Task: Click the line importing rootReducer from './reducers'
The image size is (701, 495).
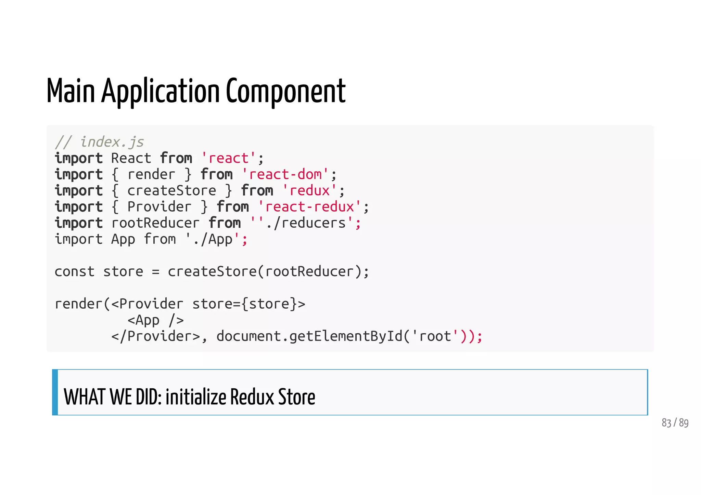Action: [x=208, y=223]
